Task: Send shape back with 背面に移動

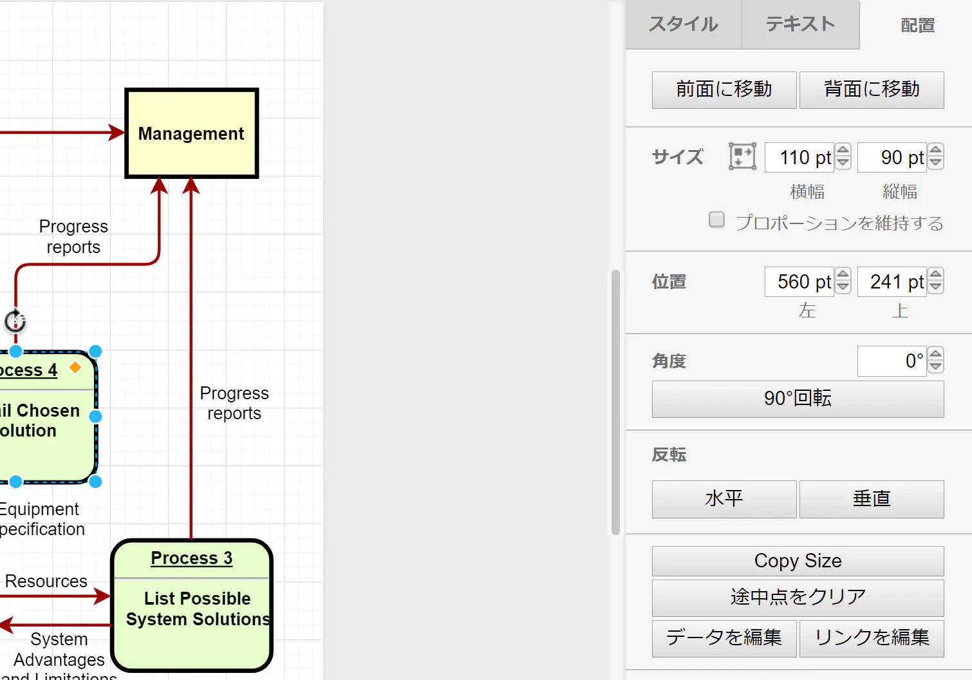Action: [x=872, y=90]
